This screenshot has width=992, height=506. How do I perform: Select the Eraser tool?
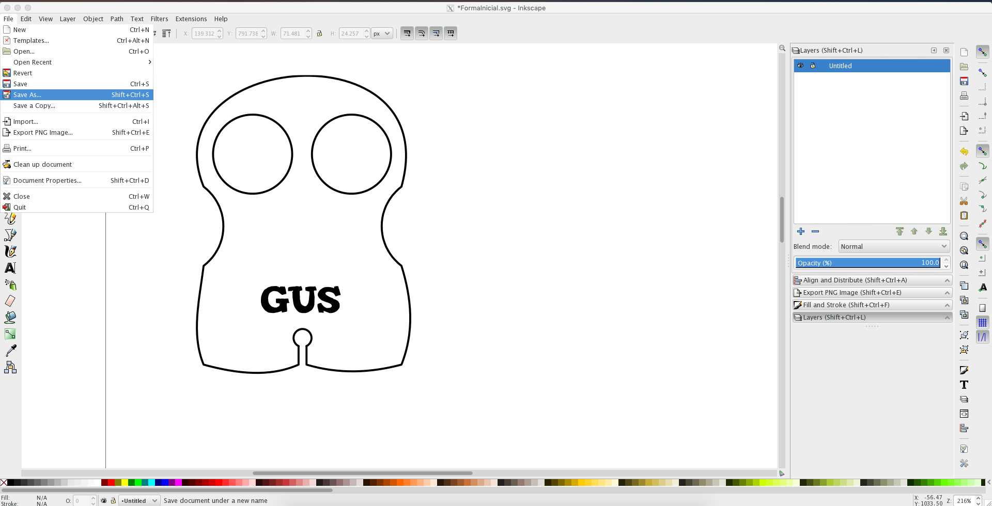[x=10, y=301]
